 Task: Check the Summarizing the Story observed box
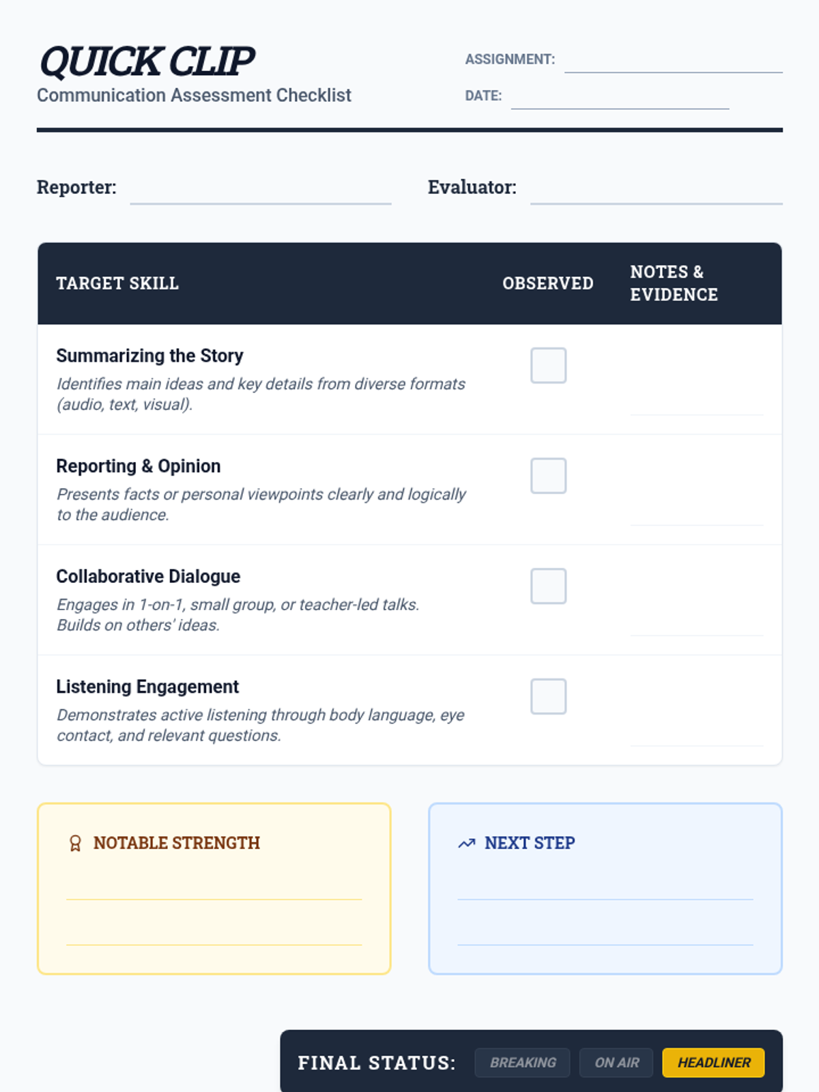(548, 365)
